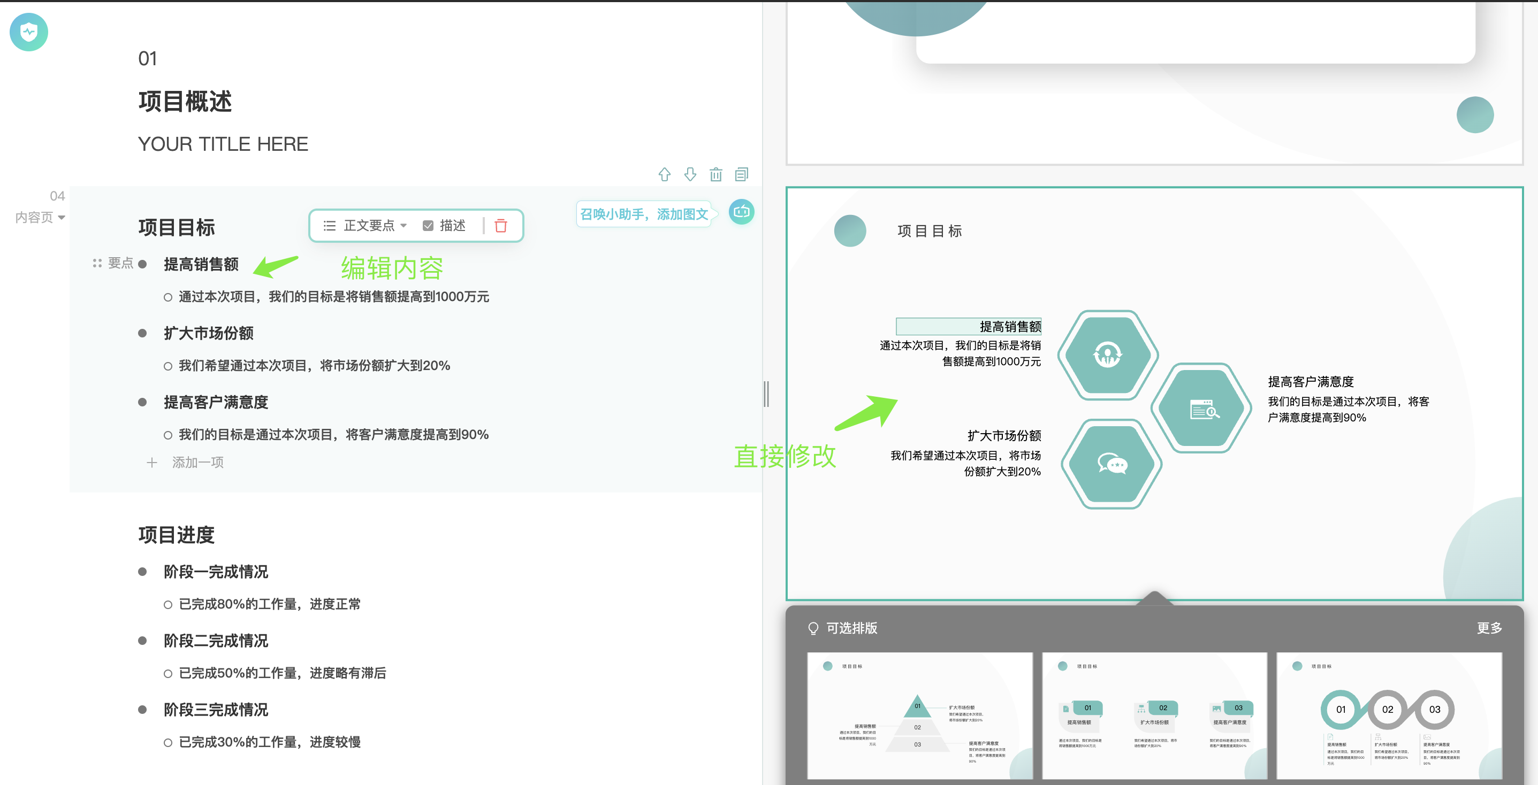The image size is (1538, 785).
Task: Click the 01 section number
Action: (x=148, y=58)
